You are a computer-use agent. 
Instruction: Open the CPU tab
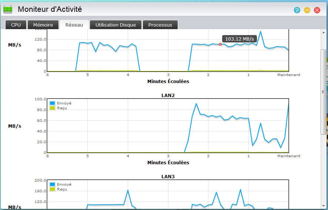tap(16, 25)
